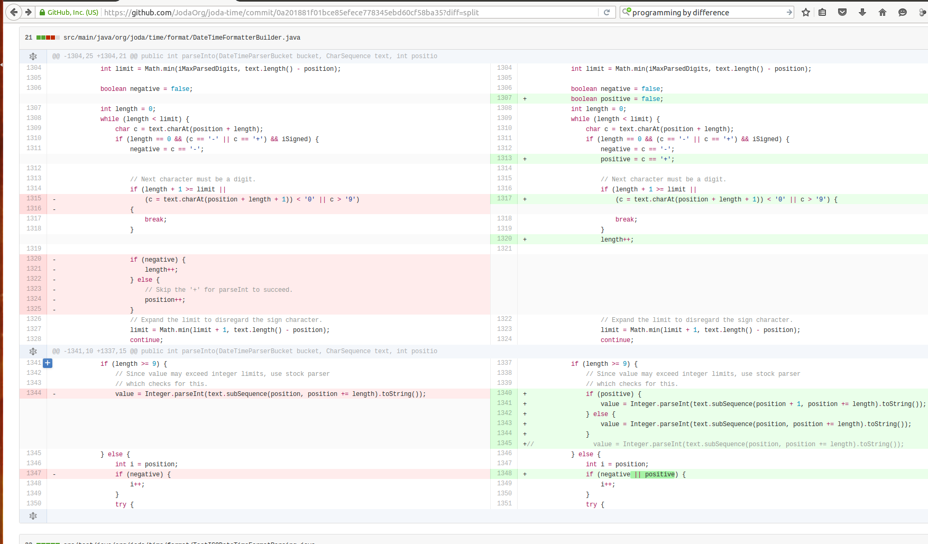Select right line number 1340
Viewport: 928px width, 544px height.
click(504, 393)
